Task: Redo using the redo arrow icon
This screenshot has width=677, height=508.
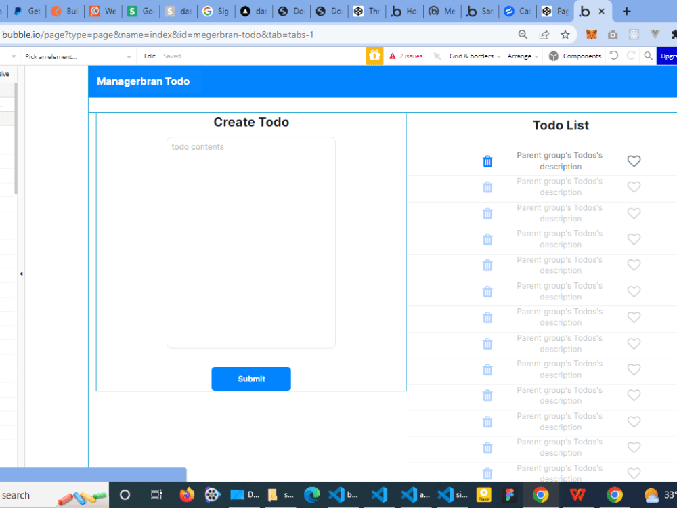Action: coord(631,56)
